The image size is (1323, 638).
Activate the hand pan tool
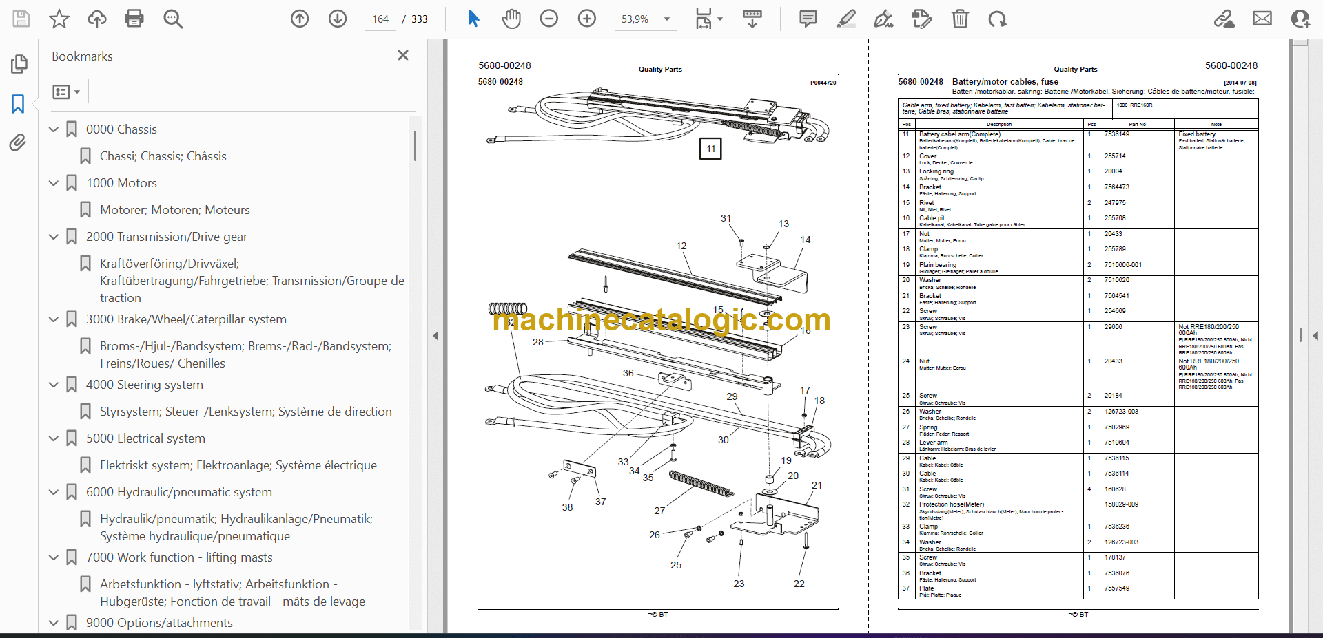coord(511,19)
